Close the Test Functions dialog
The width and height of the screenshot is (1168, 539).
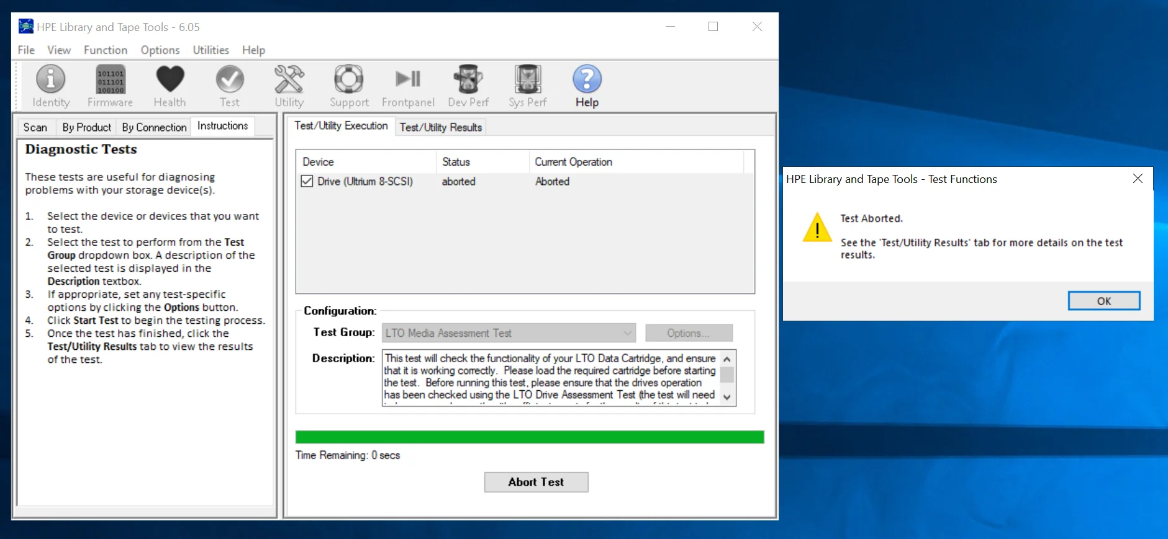pyautogui.click(x=1138, y=179)
